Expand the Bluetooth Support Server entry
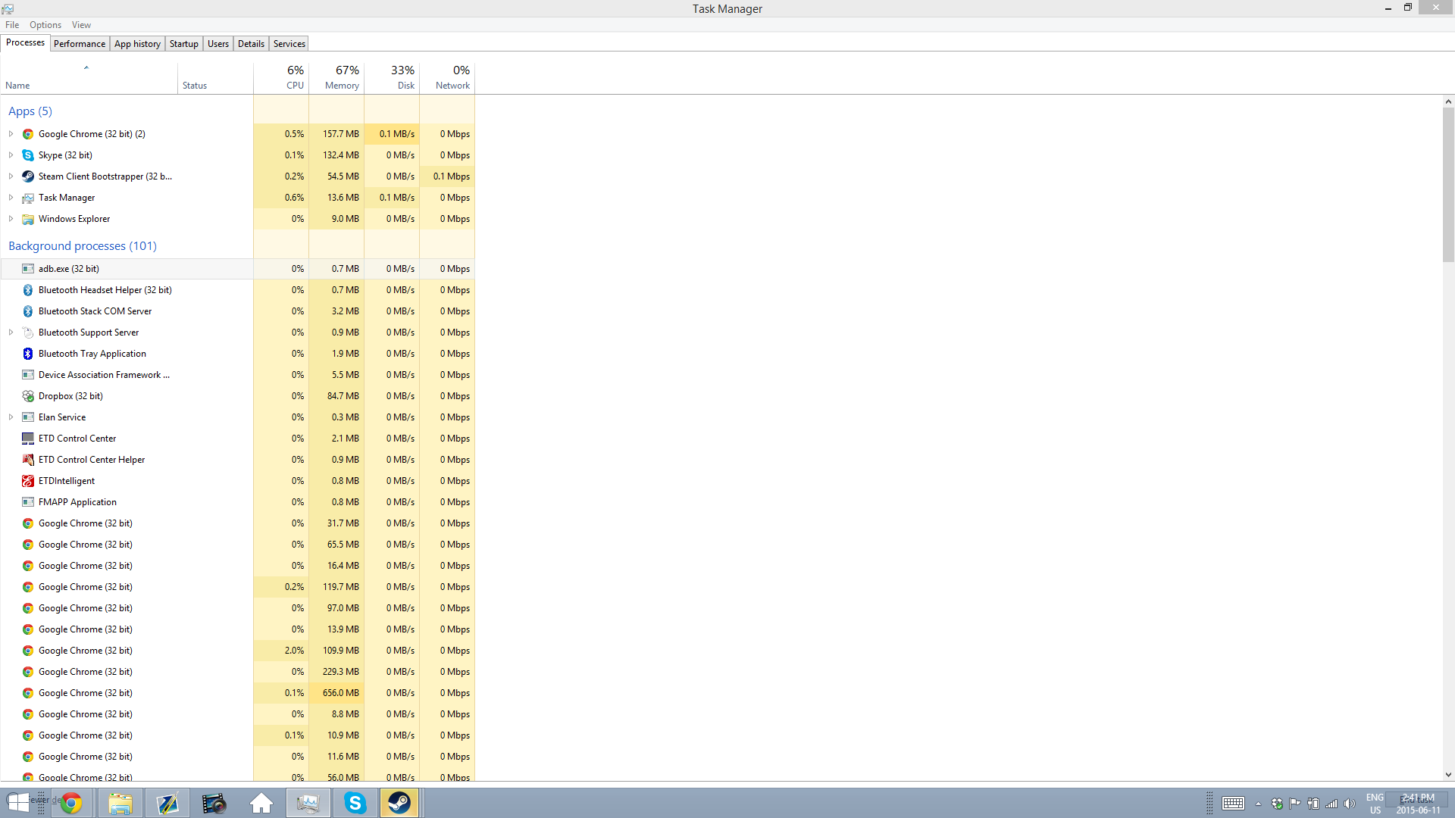Screen dimensions: 1455x818 [x=11, y=333]
